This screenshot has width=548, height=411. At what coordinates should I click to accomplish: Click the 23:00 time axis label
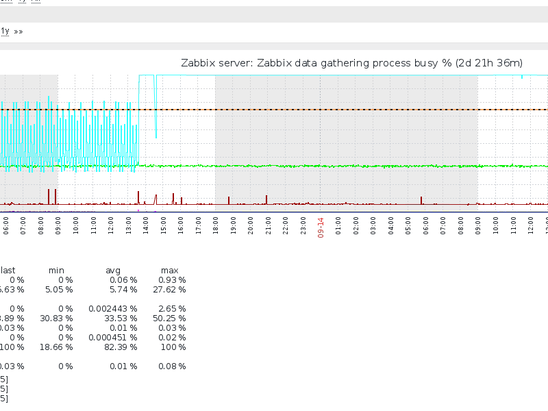303,225
